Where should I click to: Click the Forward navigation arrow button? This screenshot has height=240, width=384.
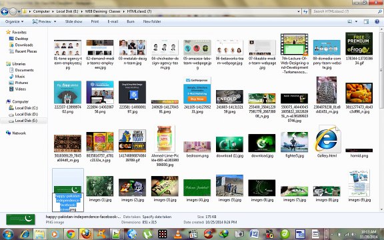(x=13, y=11)
